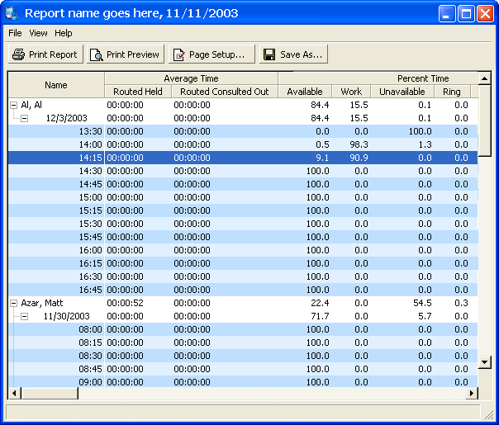The height and width of the screenshot is (425, 499).
Task: Click the Routed Held column header
Action: coord(137,92)
